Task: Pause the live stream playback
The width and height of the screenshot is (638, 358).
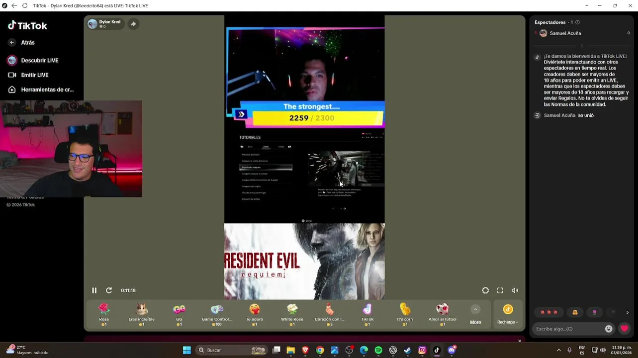Action: click(94, 290)
